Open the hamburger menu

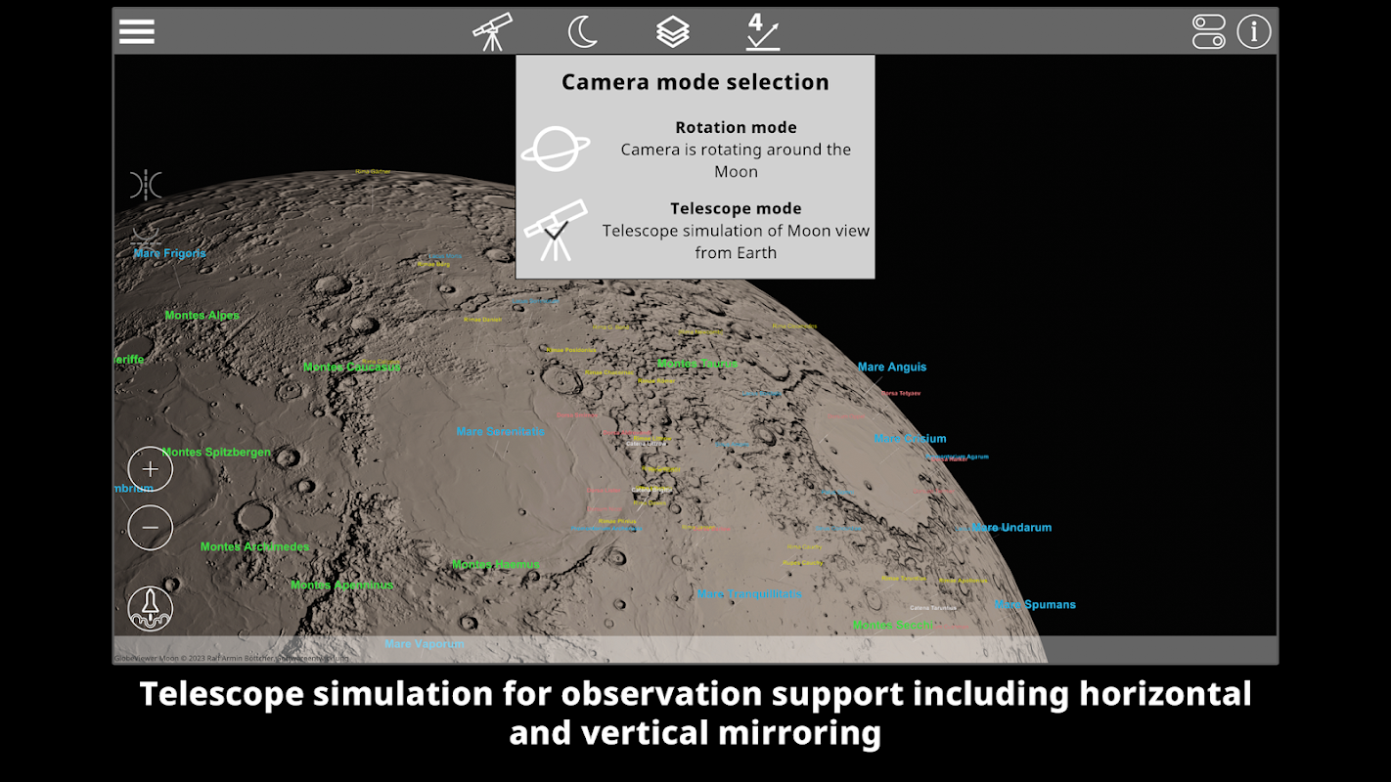click(137, 31)
